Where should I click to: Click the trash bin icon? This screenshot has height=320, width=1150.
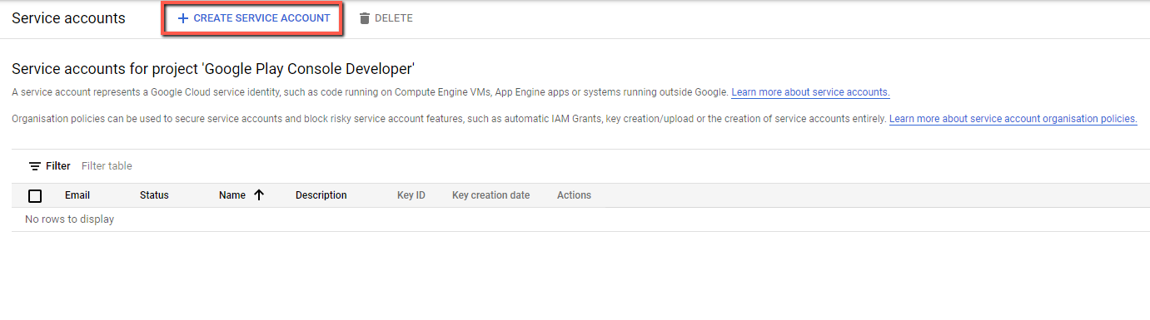coord(365,18)
